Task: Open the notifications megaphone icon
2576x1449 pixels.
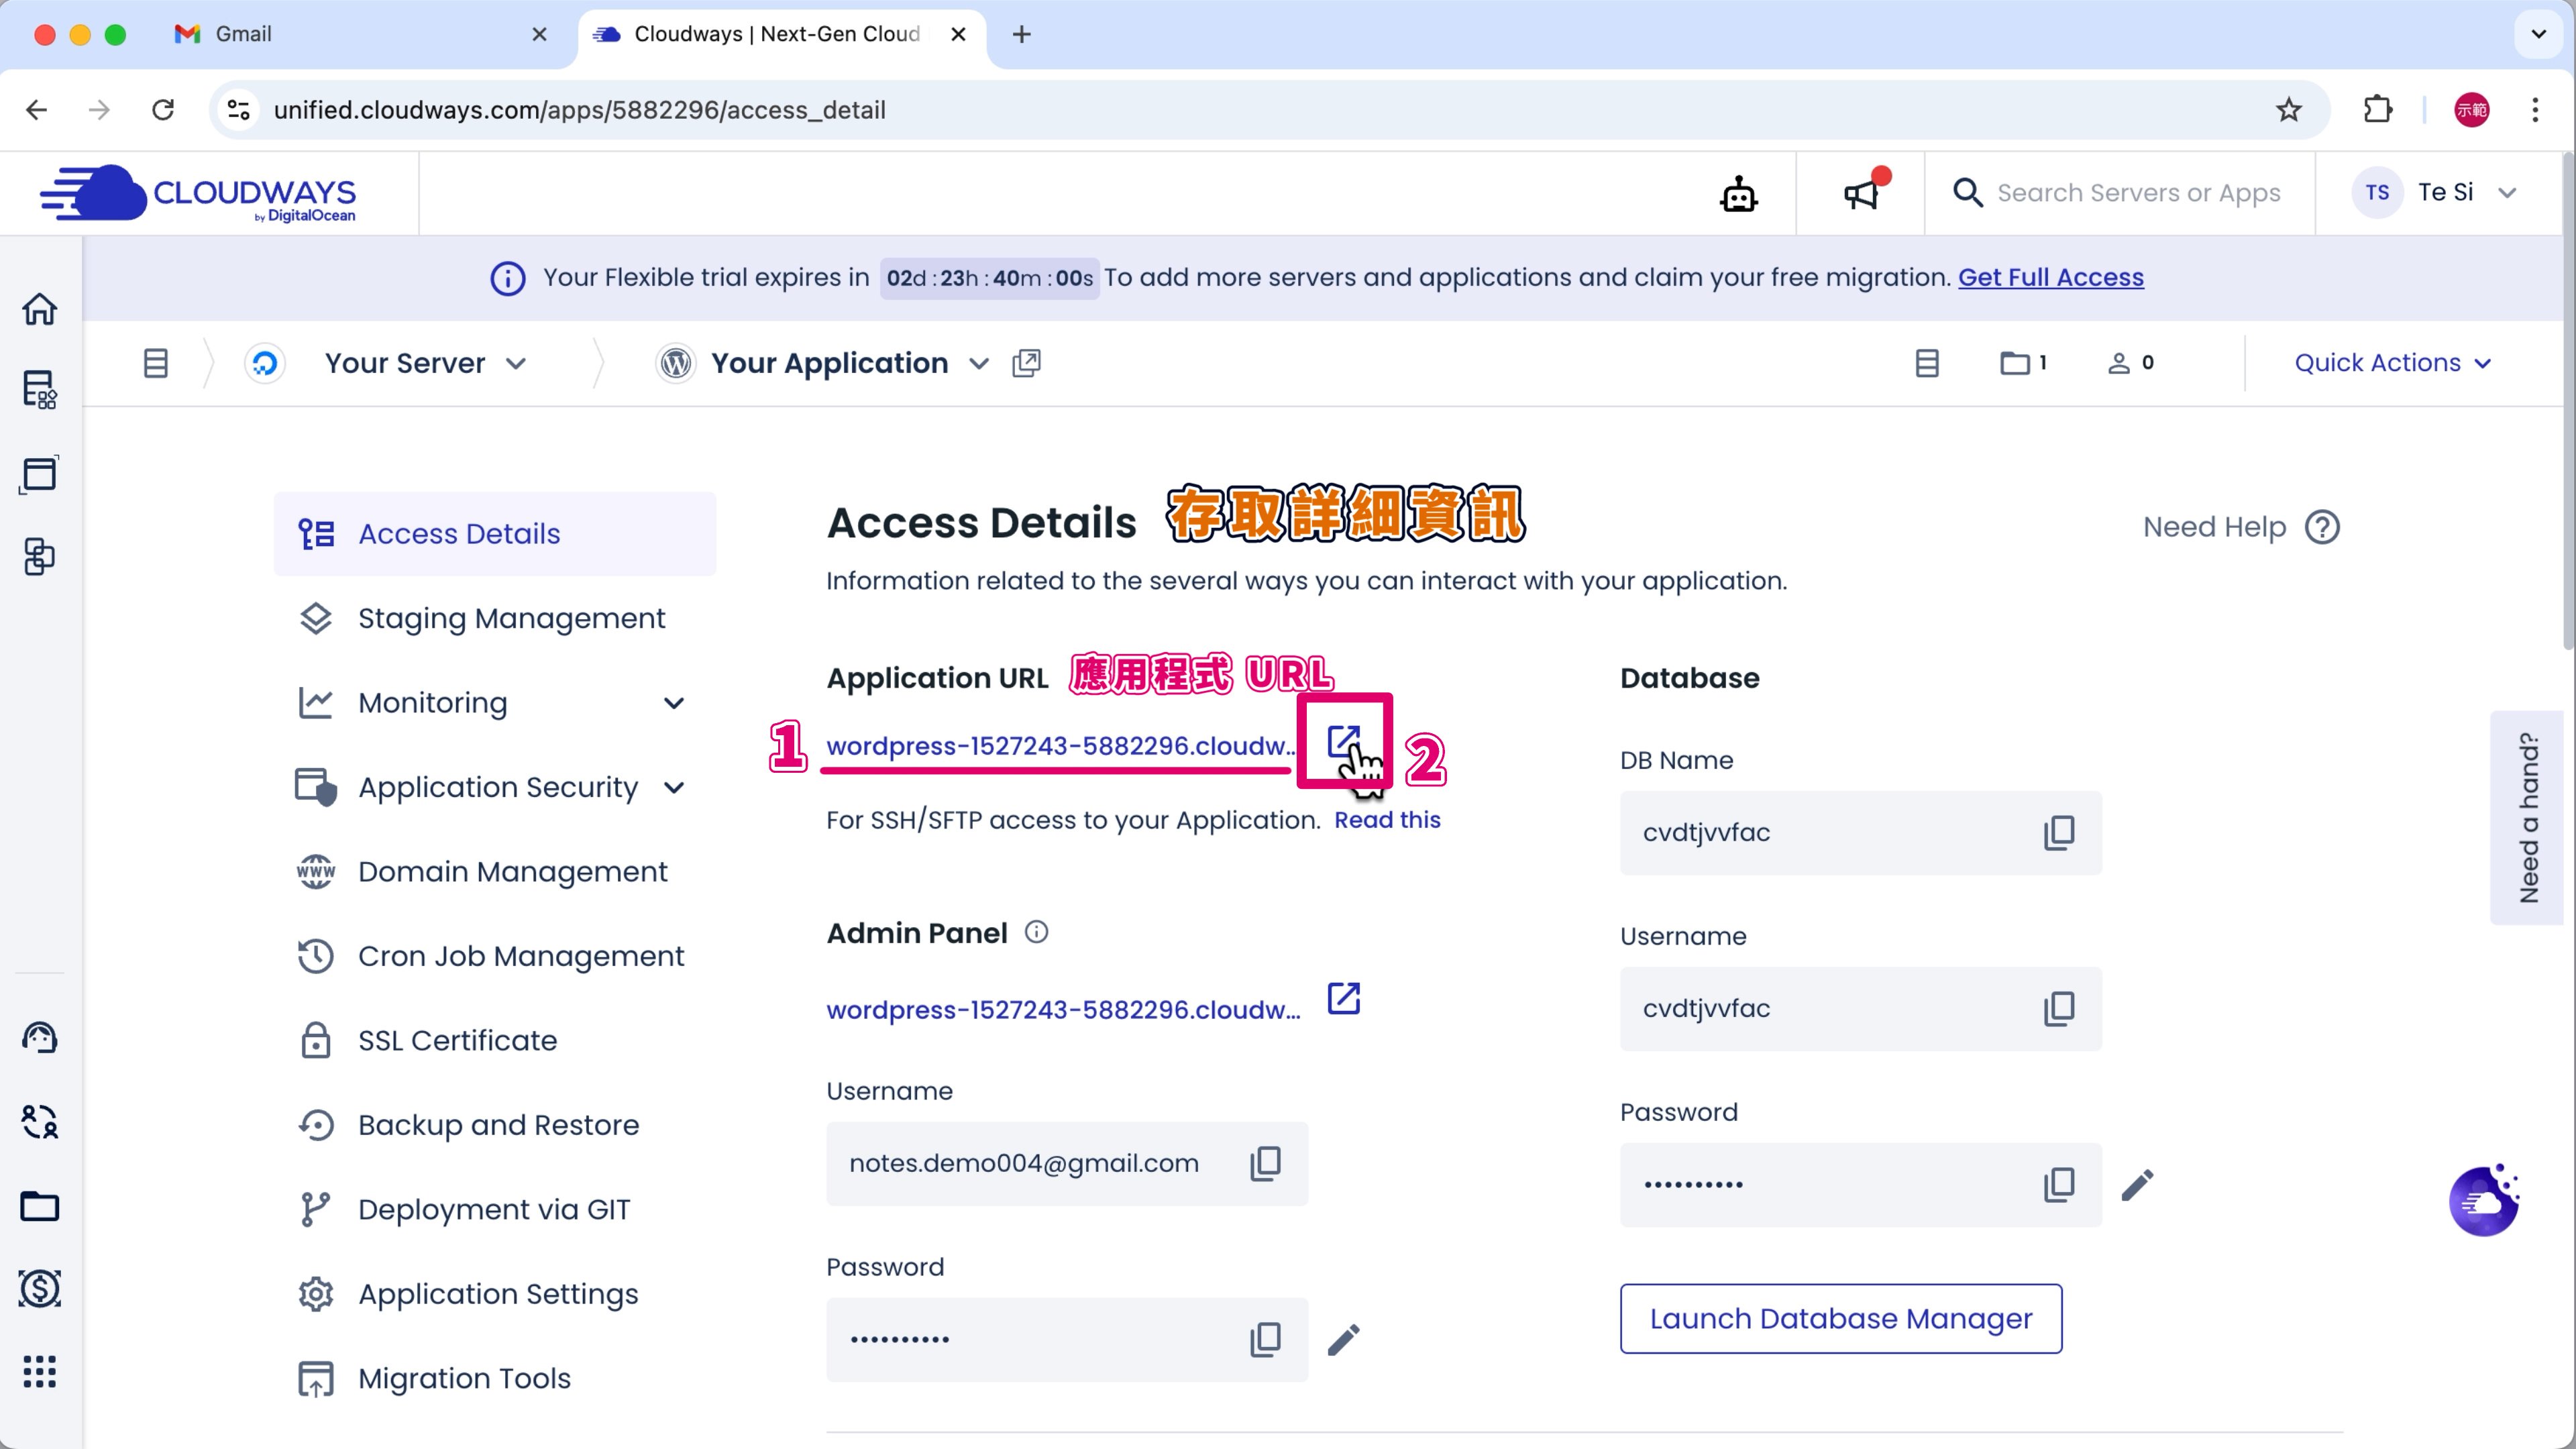Action: click(1861, 193)
